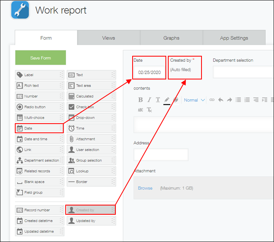Choose the Border field item
This screenshot has width=274, height=242.
[x=91, y=182]
